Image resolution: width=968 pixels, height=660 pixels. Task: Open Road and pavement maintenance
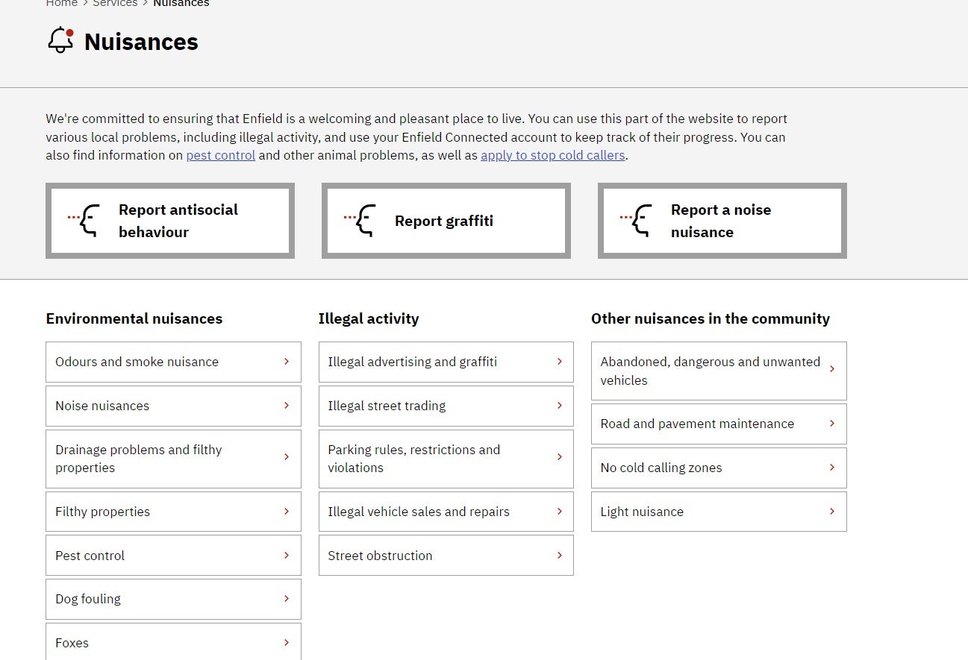click(x=718, y=424)
